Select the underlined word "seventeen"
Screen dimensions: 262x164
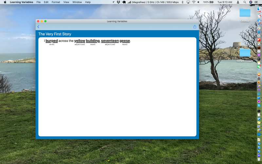click(110, 41)
